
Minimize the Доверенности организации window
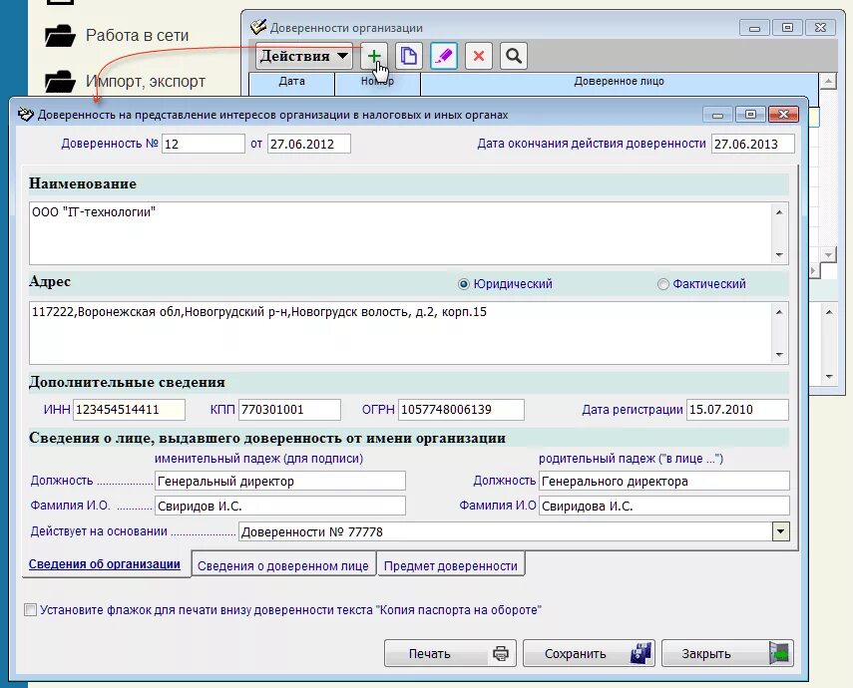[x=754, y=27]
